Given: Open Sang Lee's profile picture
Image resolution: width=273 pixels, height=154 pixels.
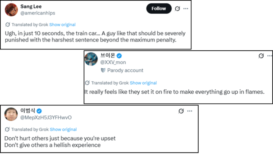Looking at the screenshot, I should 11,10.
